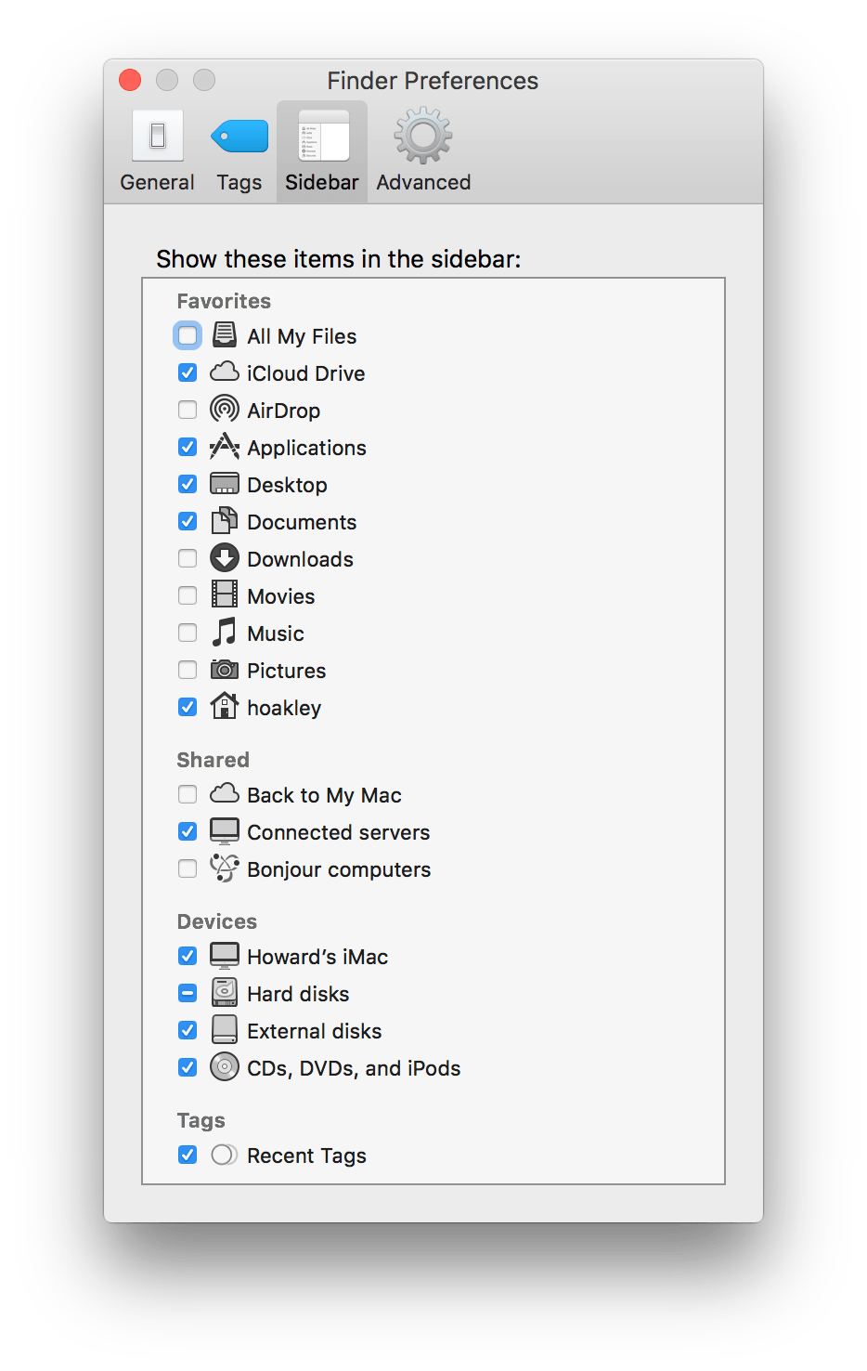Disable the Connected servers checkbox
This screenshot has height=1371, width=867.
(188, 831)
